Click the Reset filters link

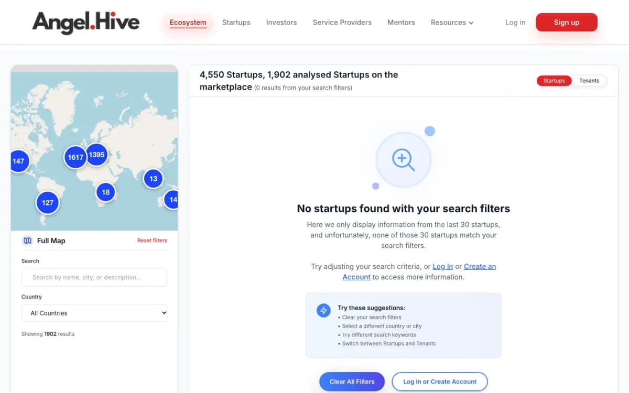(152, 241)
